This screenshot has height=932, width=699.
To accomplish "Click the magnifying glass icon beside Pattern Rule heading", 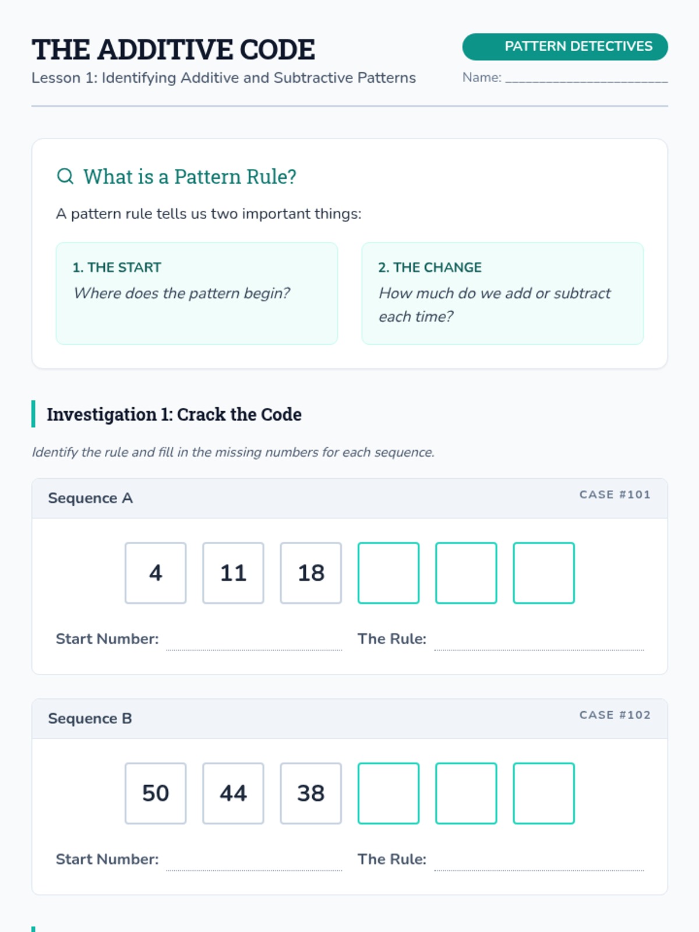I will pyautogui.click(x=65, y=176).
